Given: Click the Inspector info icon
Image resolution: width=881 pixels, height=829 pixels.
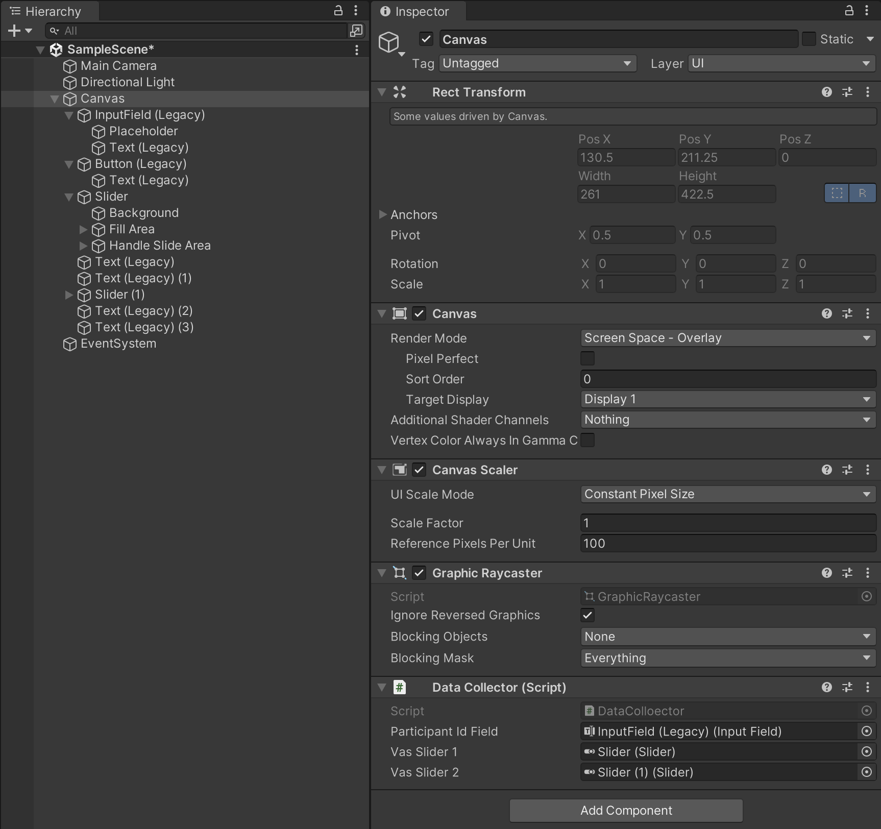Looking at the screenshot, I should pos(385,11).
